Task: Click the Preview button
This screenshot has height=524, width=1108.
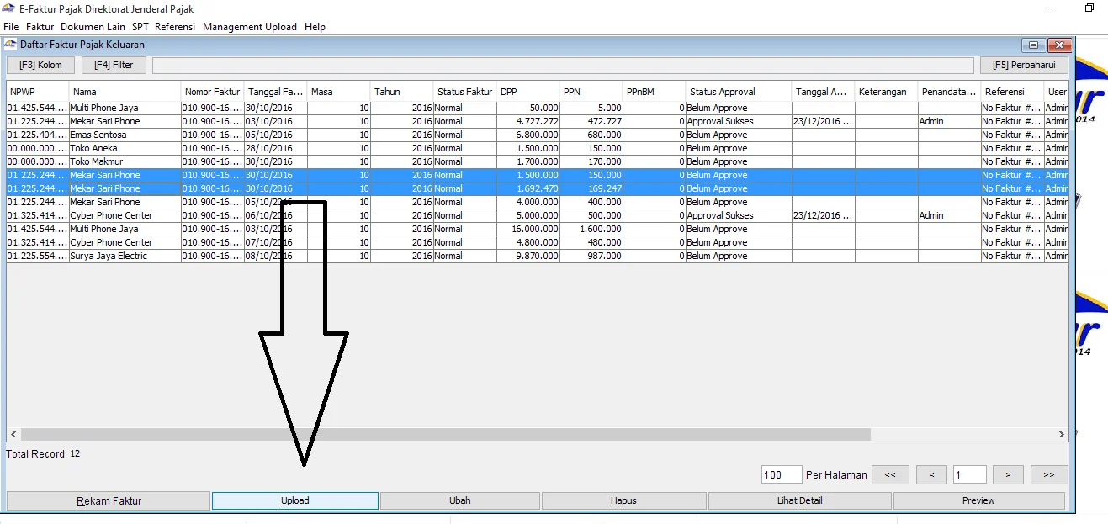Action: point(978,500)
